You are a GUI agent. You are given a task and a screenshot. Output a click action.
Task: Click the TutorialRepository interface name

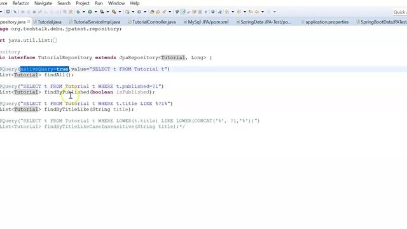point(65,58)
